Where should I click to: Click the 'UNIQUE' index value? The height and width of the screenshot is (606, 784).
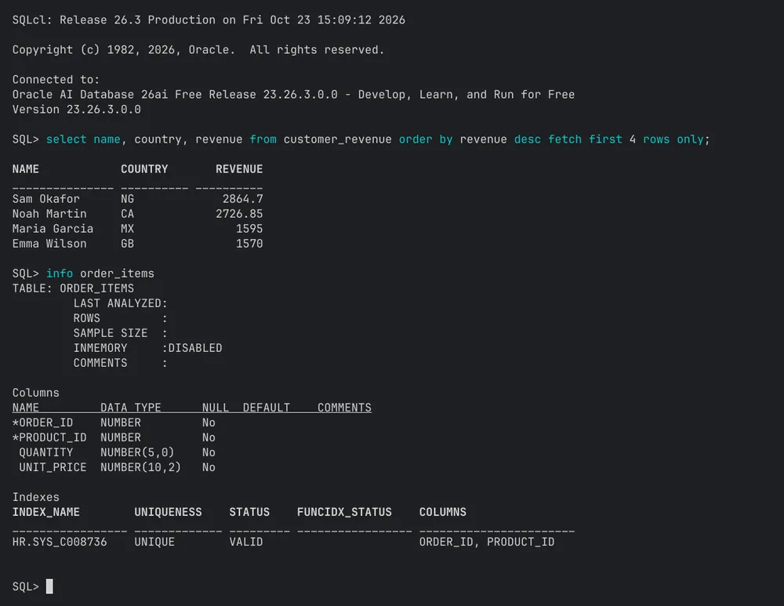(x=154, y=542)
